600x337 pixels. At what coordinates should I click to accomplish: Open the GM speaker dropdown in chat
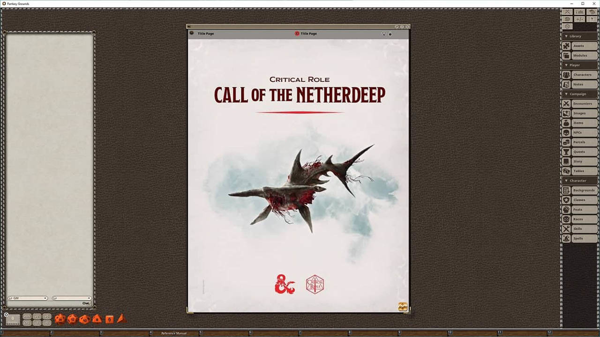click(x=45, y=298)
